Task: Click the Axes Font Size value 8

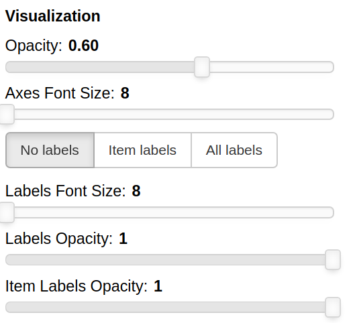Action: pos(125,93)
